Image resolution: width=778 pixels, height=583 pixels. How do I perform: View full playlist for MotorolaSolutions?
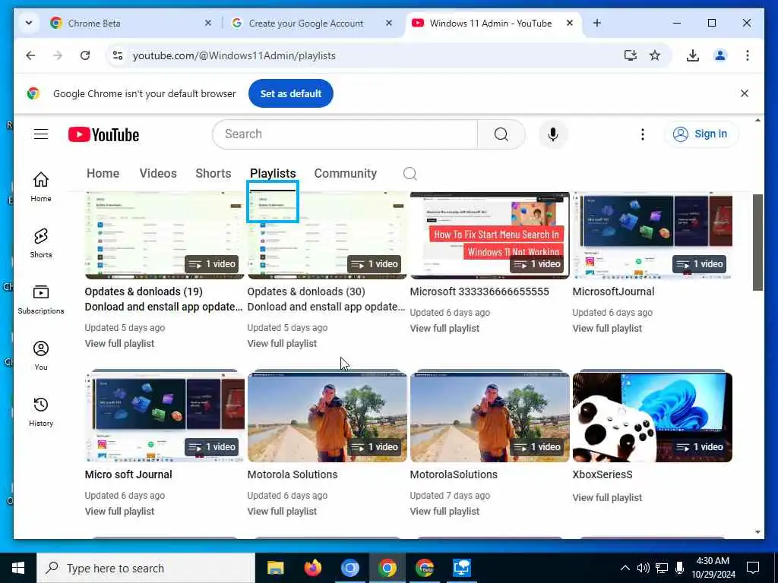click(444, 511)
